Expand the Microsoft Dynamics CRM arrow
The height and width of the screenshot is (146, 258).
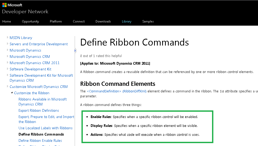7,56
